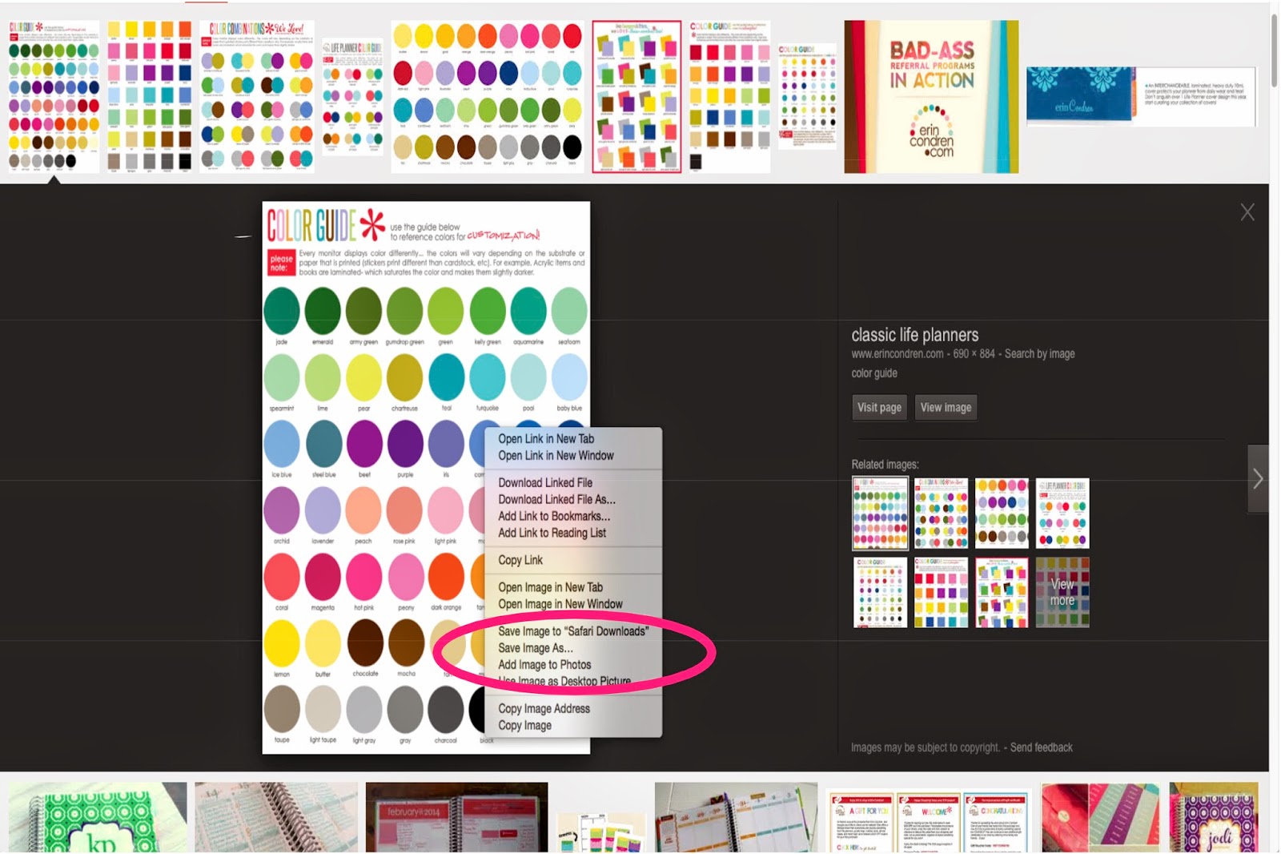The image size is (1281, 854).
Task: Open www.erincondren.com source link
Action: [897, 353]
